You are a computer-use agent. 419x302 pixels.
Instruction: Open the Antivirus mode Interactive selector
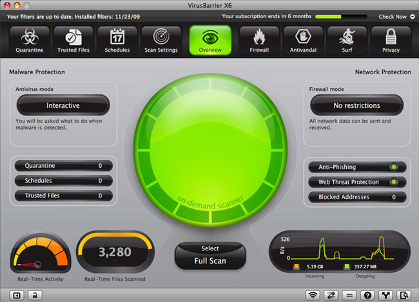(63, 105)
